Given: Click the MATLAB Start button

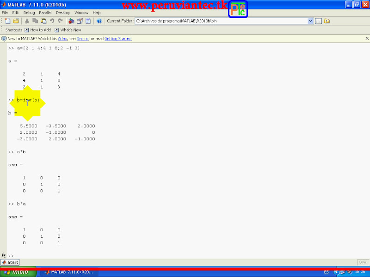Looking at the screenshot, I should (10, 262).
